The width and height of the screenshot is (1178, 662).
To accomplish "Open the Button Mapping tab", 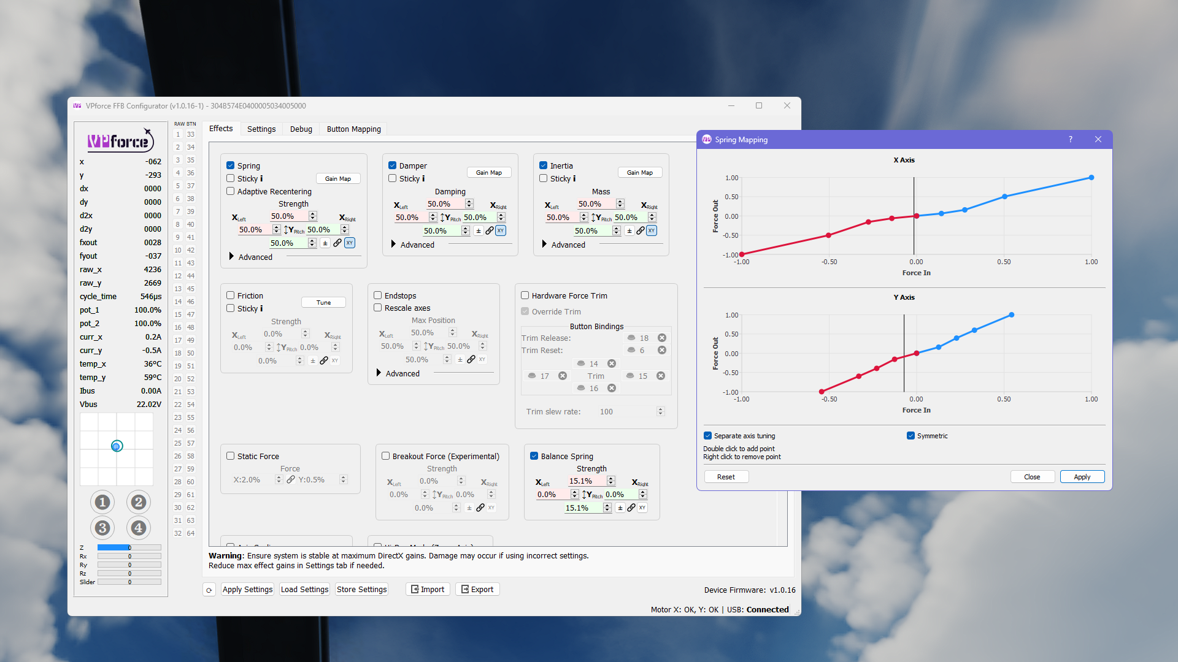I will pyautogui.click(x=353, y=129).
